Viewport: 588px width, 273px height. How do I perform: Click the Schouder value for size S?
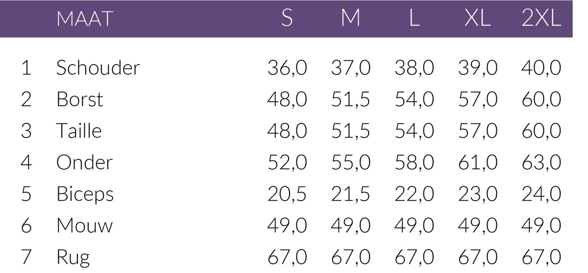pos(287,68)
